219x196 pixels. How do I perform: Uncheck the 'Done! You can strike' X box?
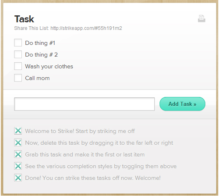pyautogui.click(x=18, y=178)
